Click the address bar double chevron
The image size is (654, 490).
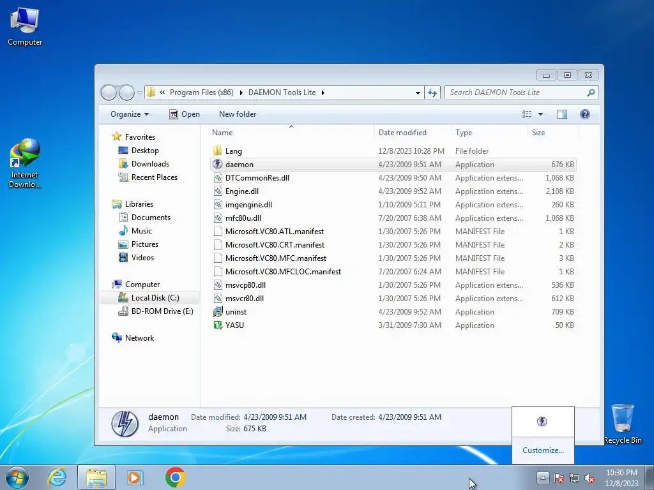162,93
